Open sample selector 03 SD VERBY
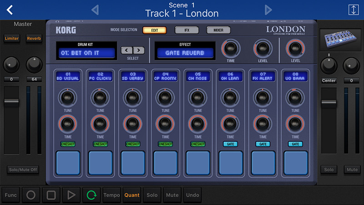 coord(133,77)
